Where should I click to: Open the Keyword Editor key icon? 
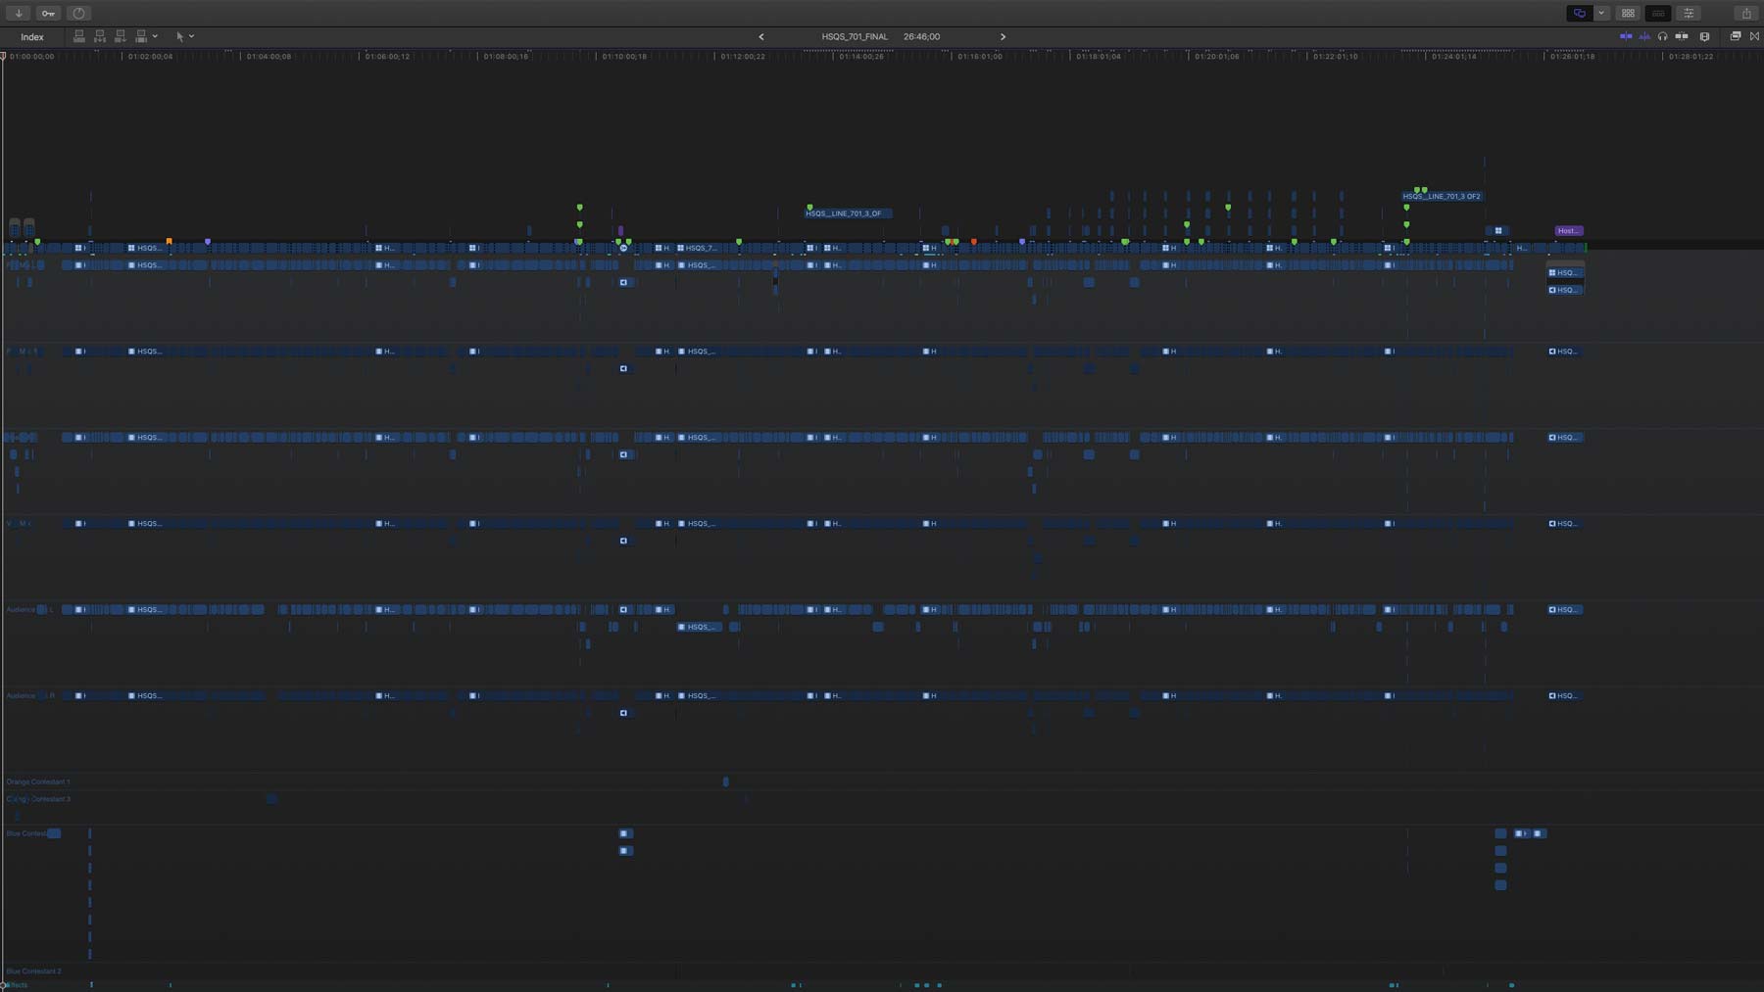pyautogui.click(x=48, y=13)
